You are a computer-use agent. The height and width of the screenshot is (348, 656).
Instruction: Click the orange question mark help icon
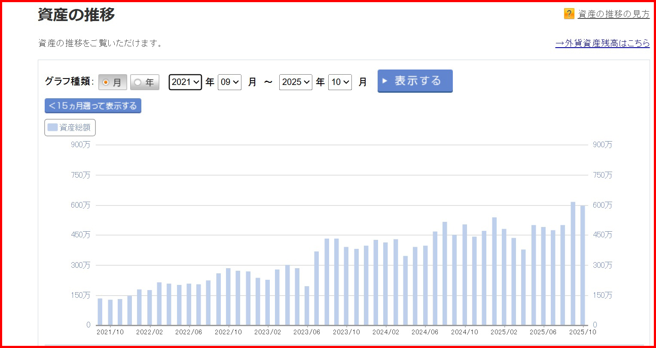pos(569,14)
